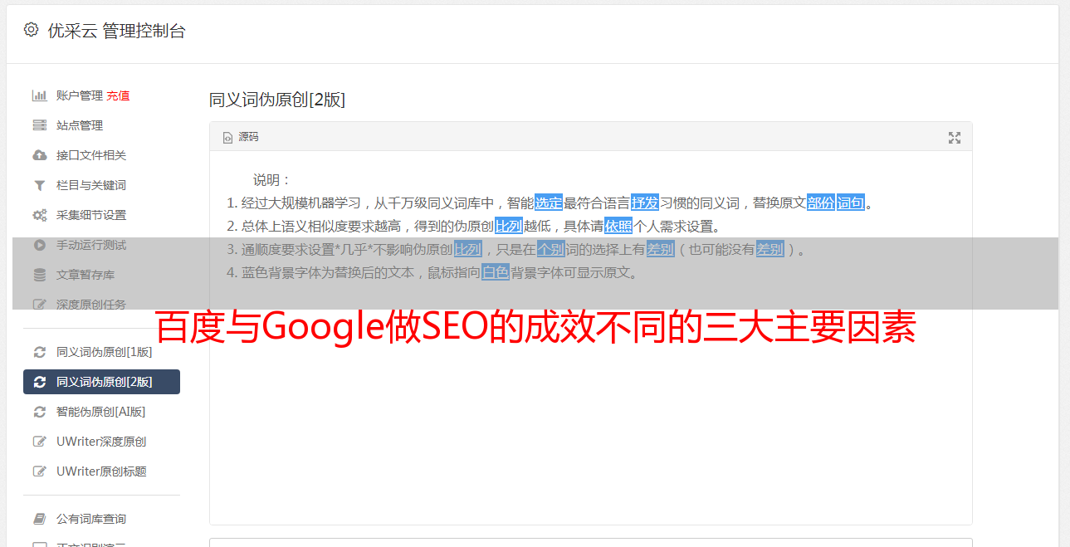Click highlighted word 选定 in the editor
This screenshot has width=1070, height=547.
pos(549,203)
